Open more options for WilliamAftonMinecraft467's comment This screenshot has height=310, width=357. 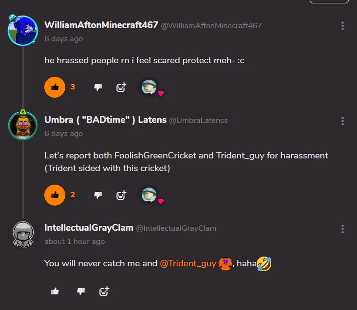click(342, 26)
